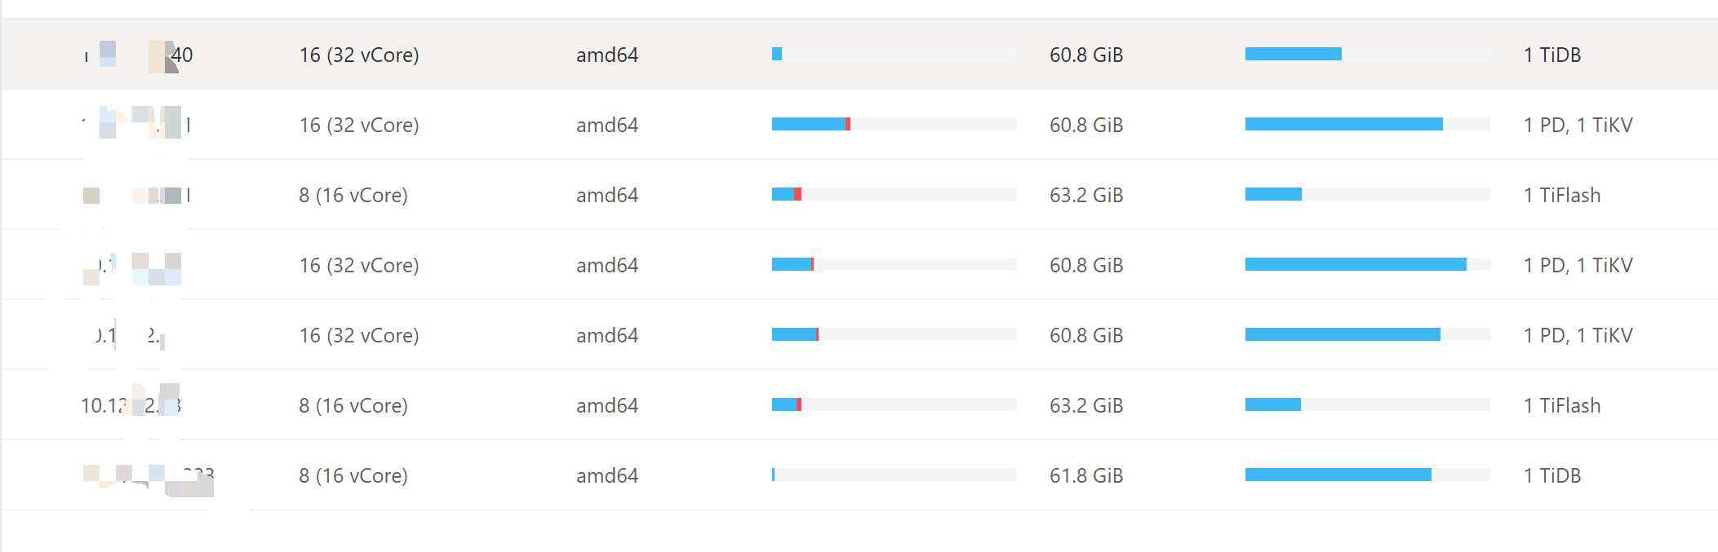Click the CPU usage bar in the first PD, TiKV row
The height and width of the screenshot is (552, 1718).
894,124
